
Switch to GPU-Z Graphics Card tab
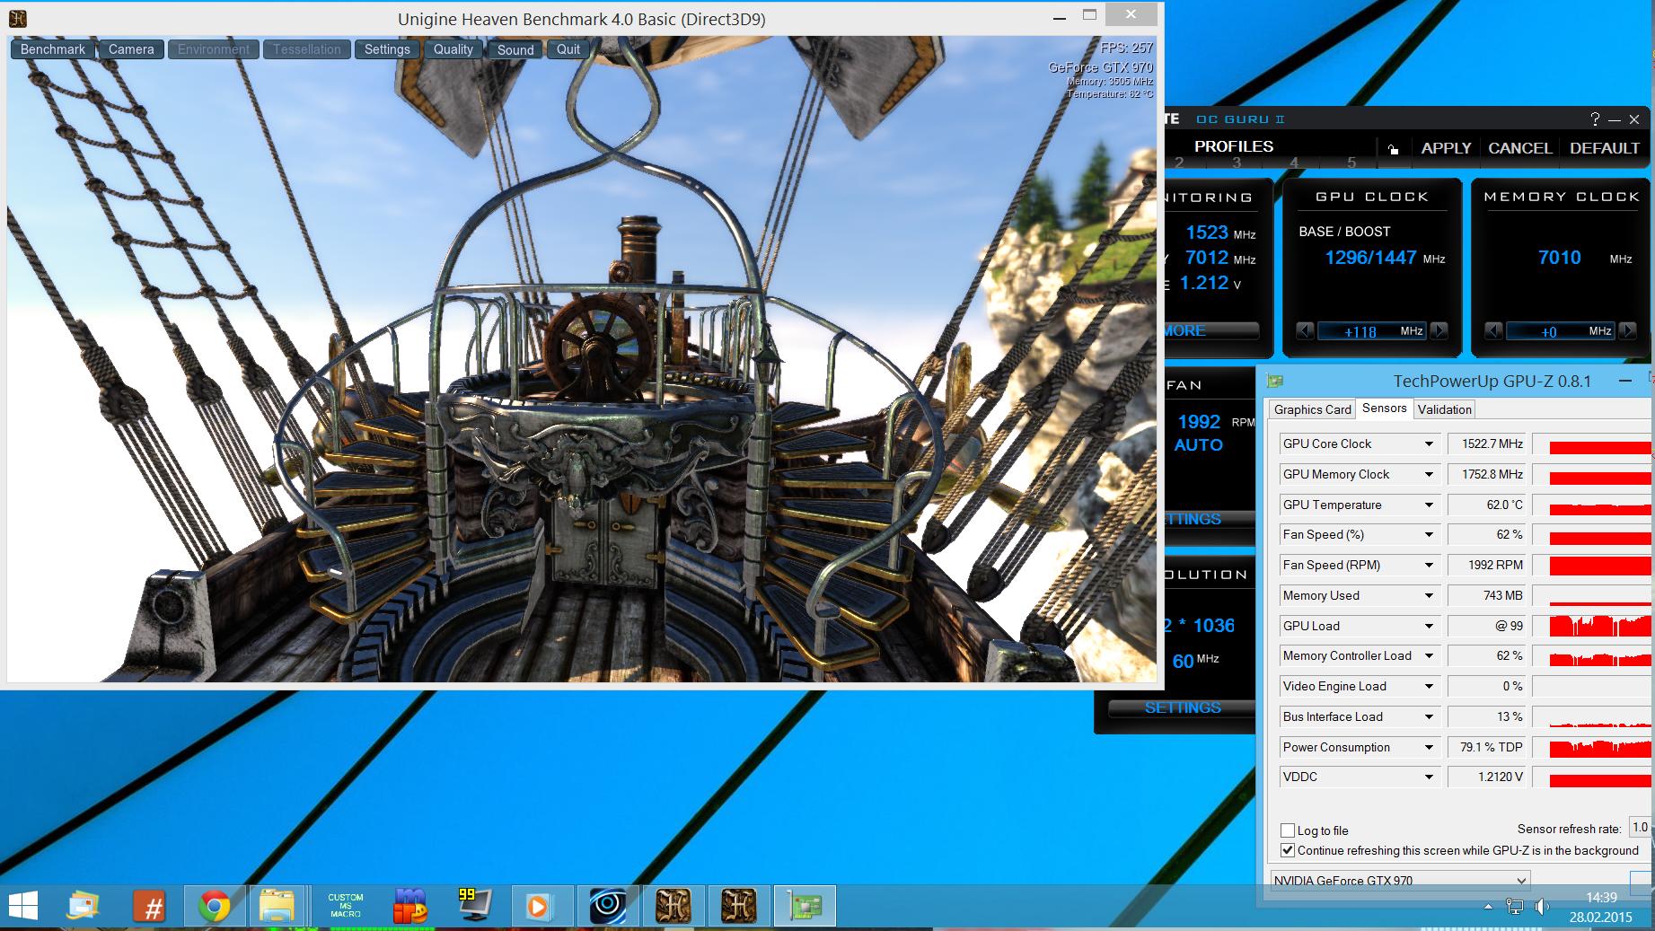1312,409
